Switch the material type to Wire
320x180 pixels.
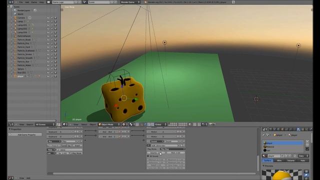tap(279, 160)
